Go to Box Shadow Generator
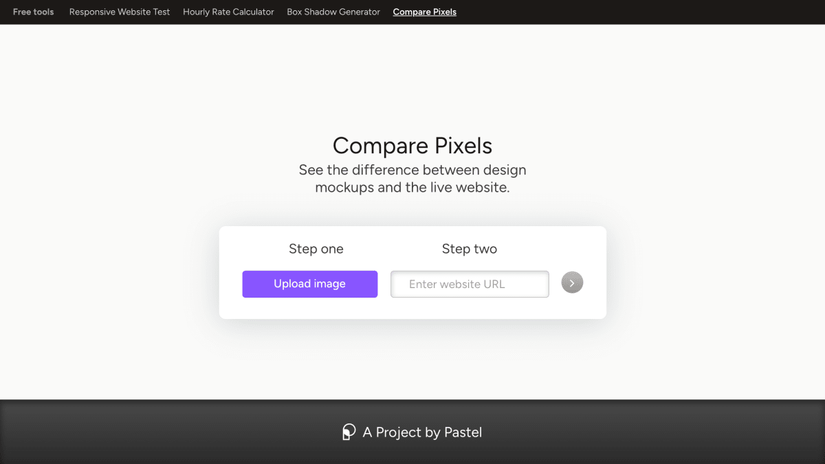The height and width of the screenshot is (464, 825). [x=333, y=12]
